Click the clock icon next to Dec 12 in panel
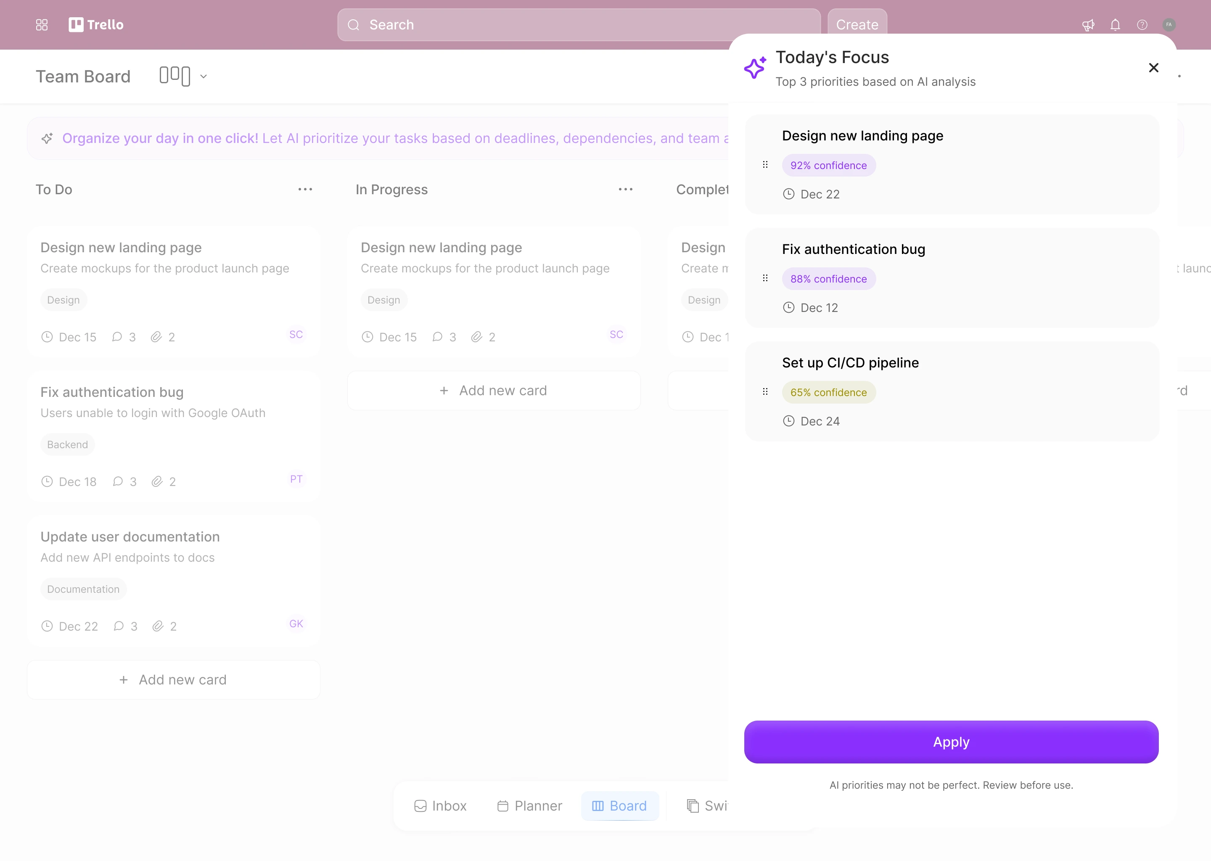Image resolution: width=1211 pixels, height=861 pixels. pos(789,307)
